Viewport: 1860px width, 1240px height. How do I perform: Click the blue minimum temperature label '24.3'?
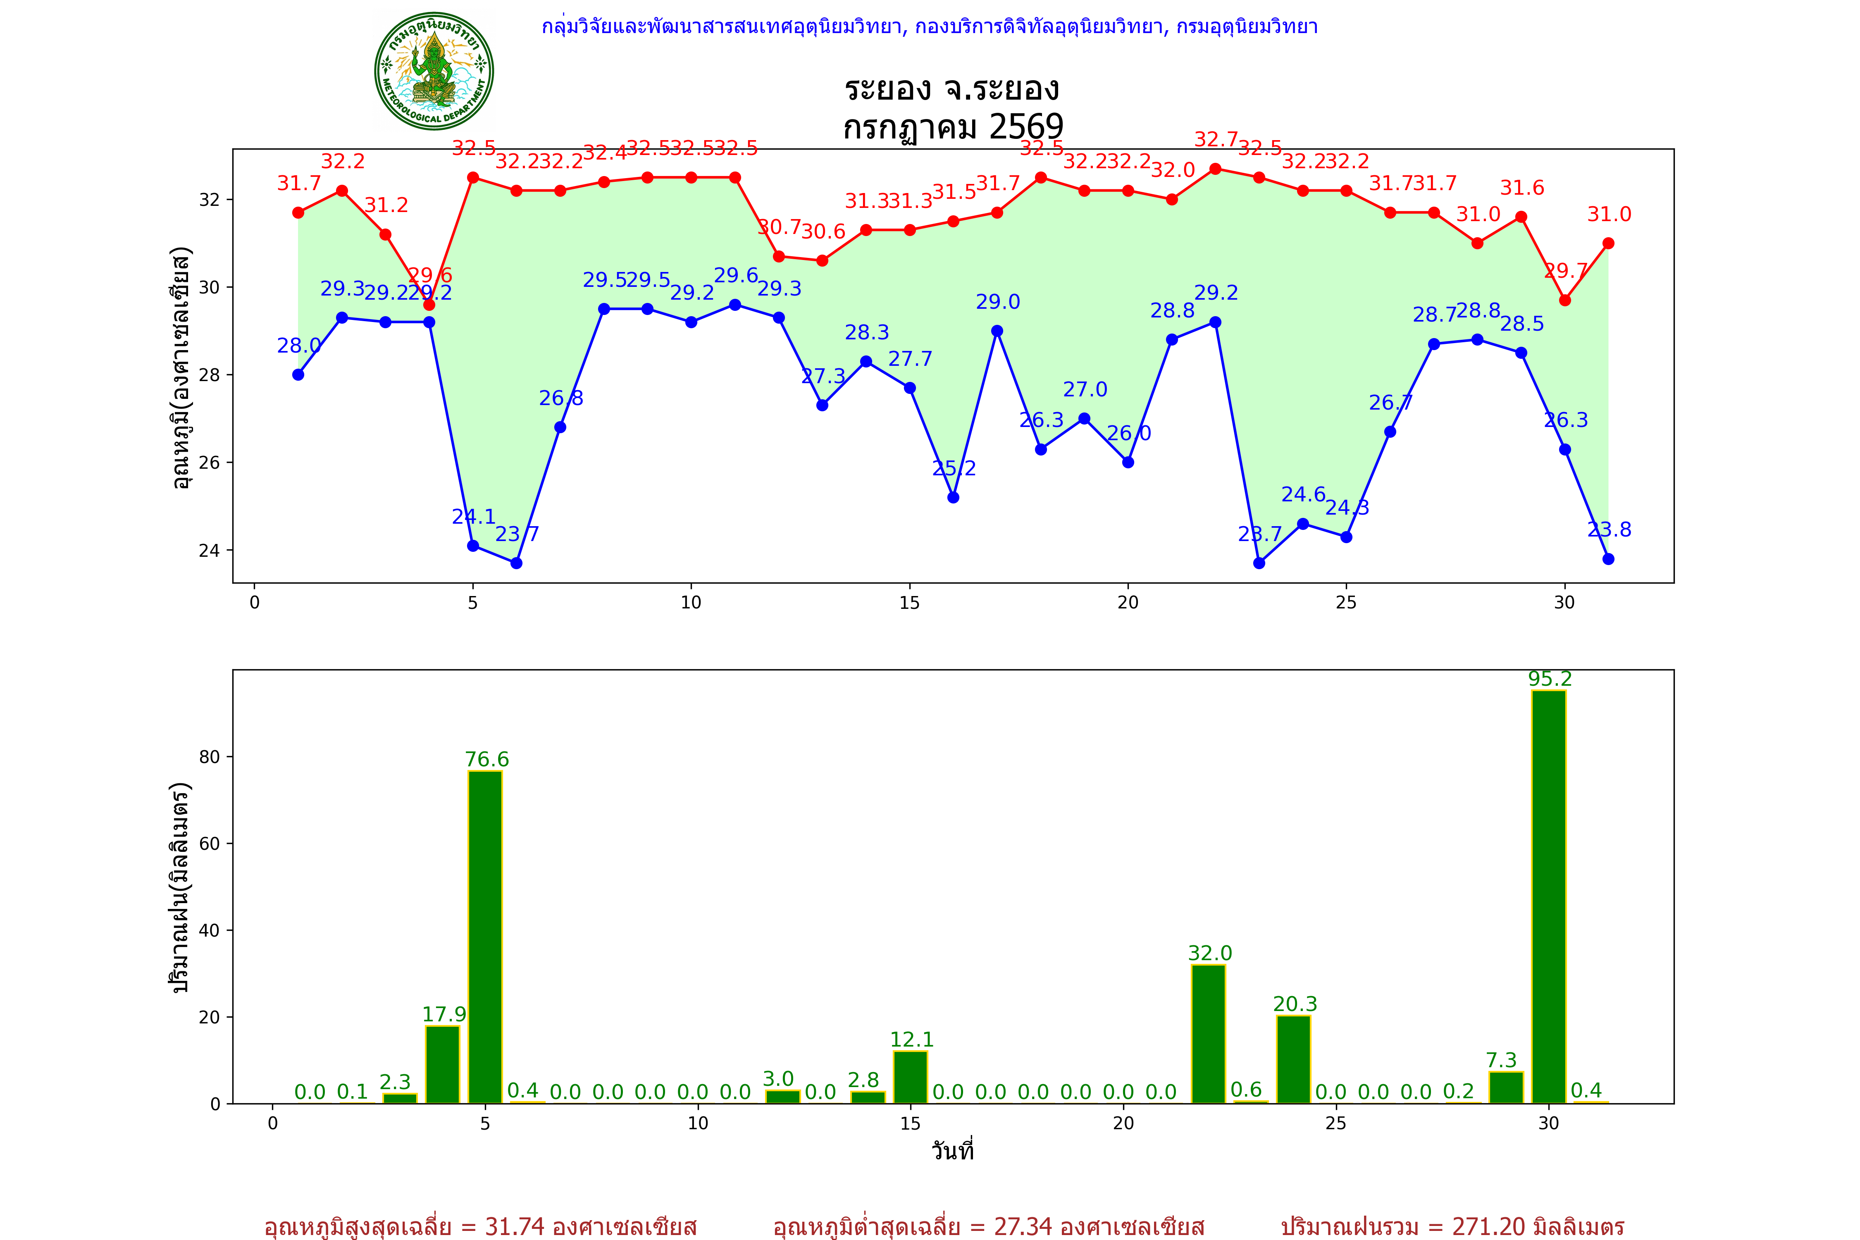pos(1347,508)
